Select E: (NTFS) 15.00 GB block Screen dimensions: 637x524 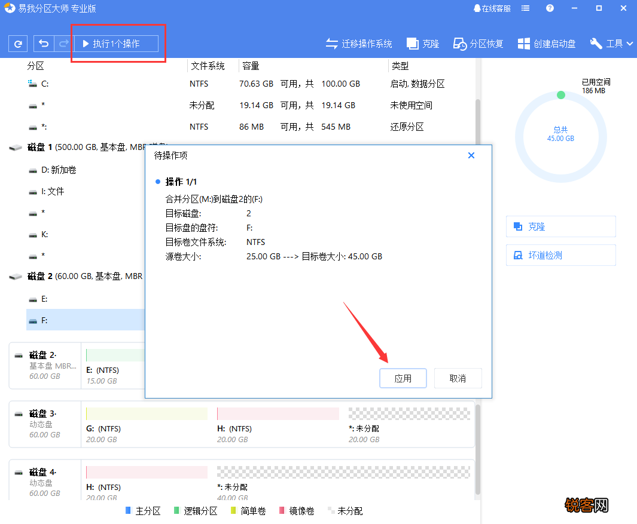[x=115, y=365]
